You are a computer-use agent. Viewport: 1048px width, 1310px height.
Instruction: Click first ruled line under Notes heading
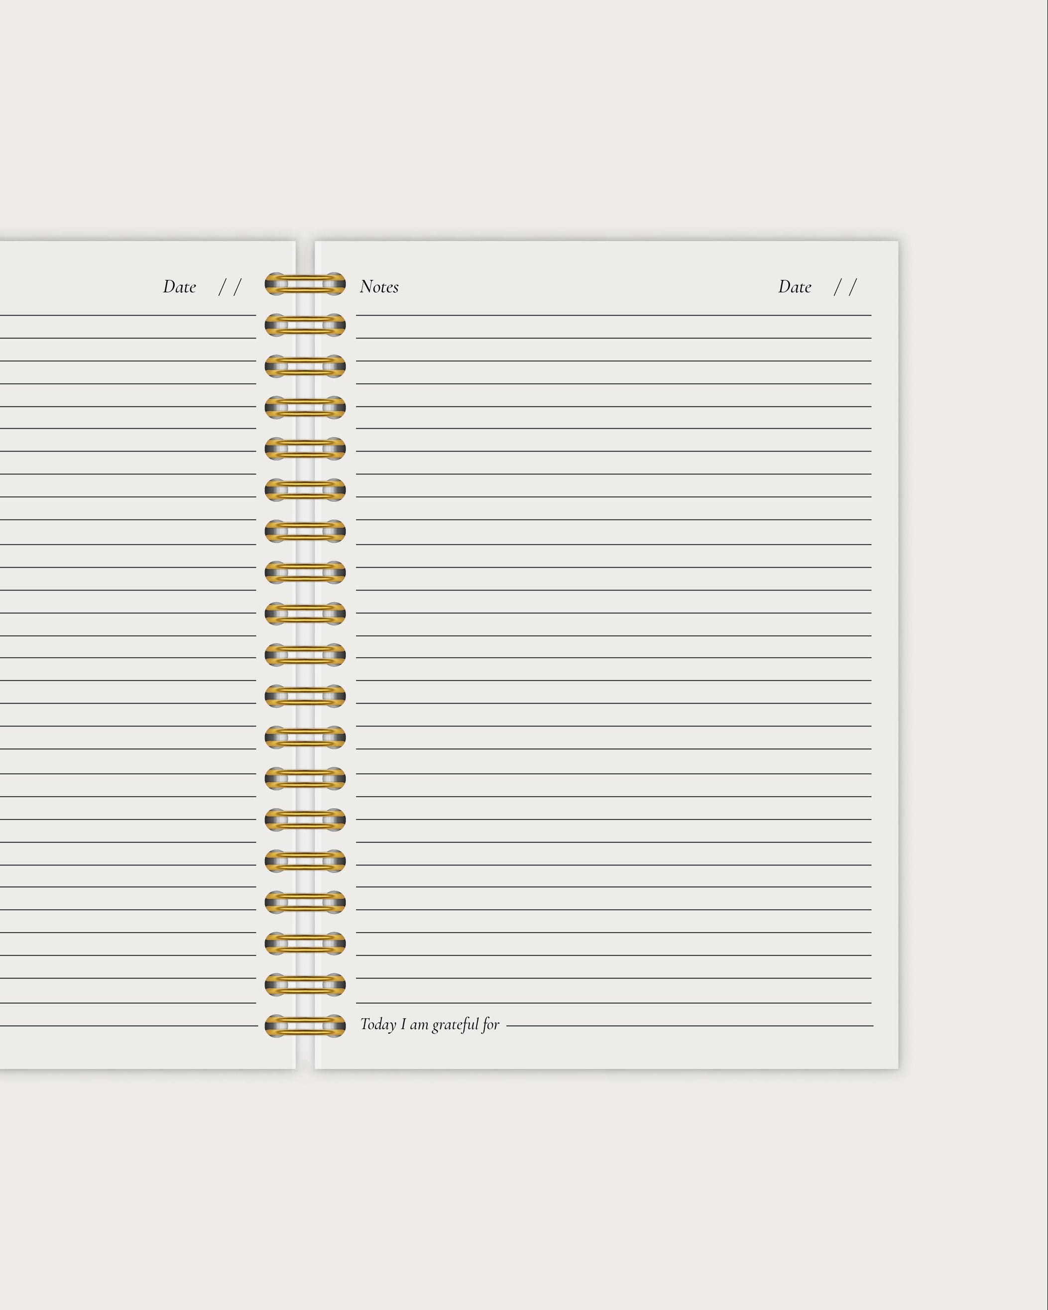tap(613, 315)
